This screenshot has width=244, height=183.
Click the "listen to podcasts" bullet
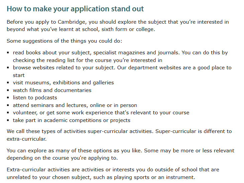35,98
